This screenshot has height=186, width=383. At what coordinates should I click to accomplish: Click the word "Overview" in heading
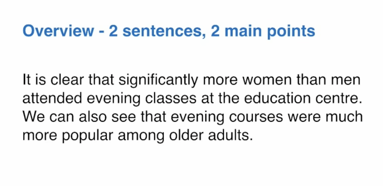pos(58,31)
